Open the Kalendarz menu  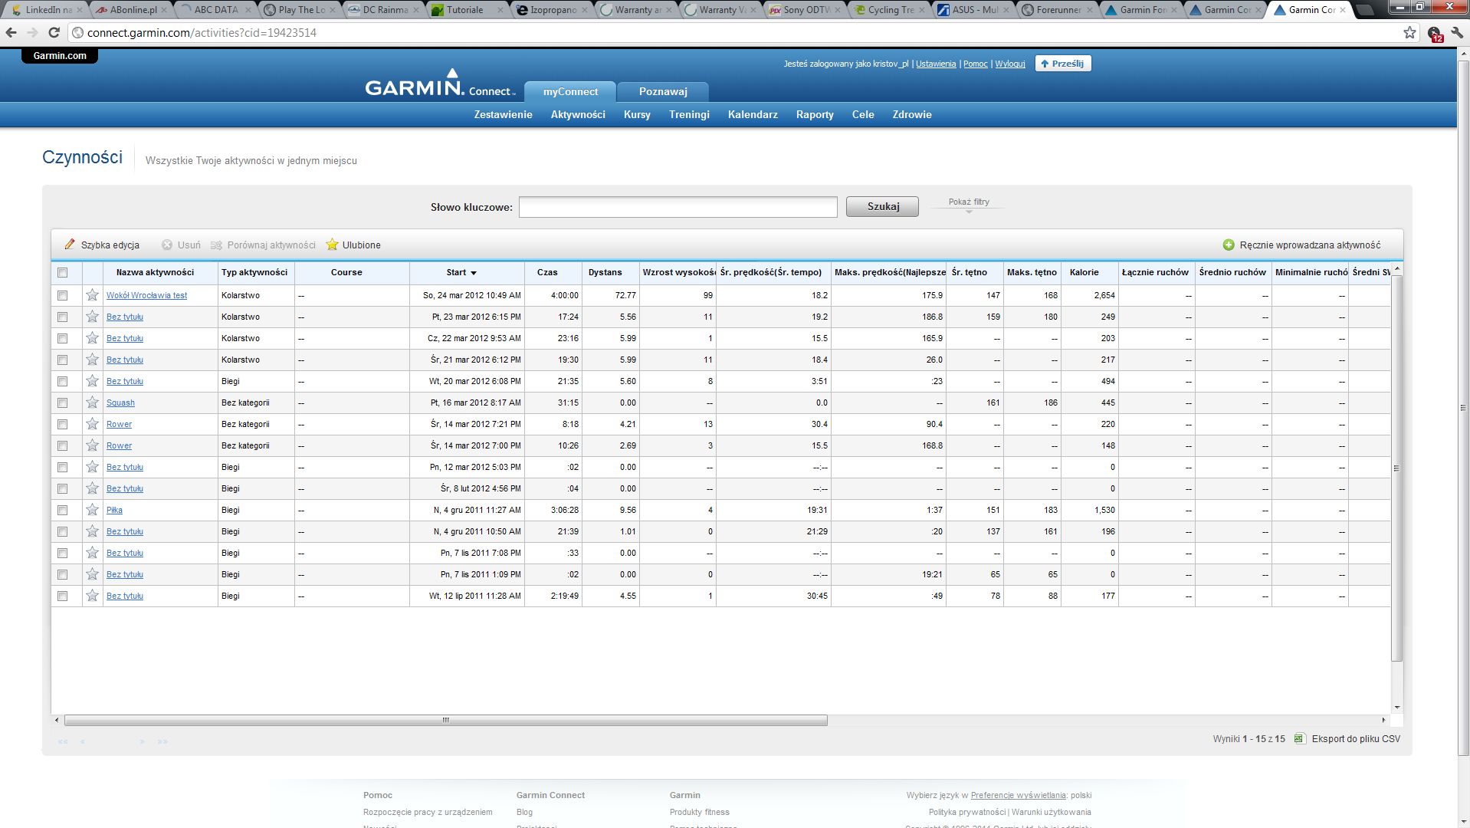pos(753,114)
